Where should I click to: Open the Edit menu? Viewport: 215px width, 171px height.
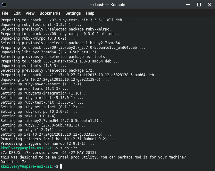pos(17,13)
